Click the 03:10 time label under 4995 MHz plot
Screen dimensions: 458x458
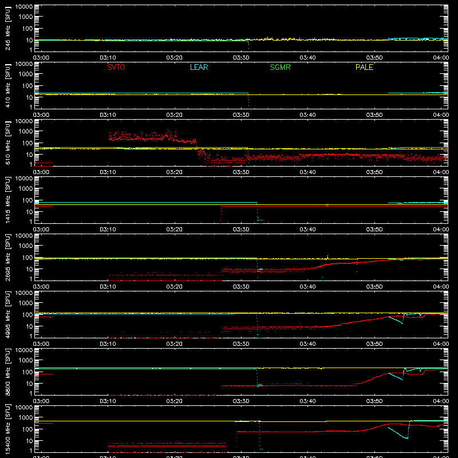(108, 344)
